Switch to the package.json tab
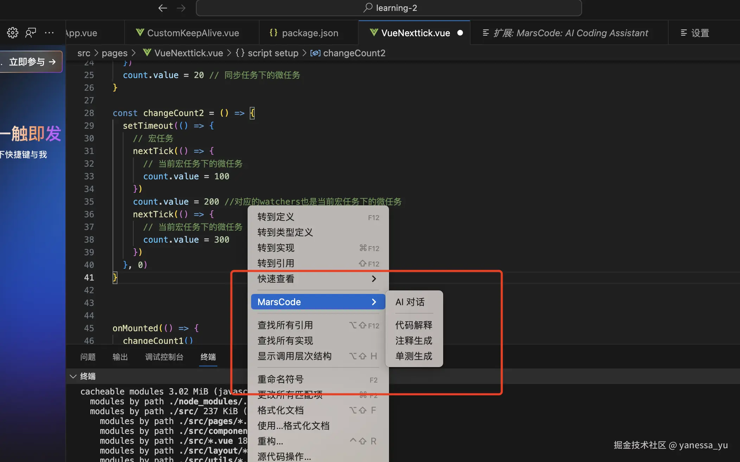 (x=310, y=33)
